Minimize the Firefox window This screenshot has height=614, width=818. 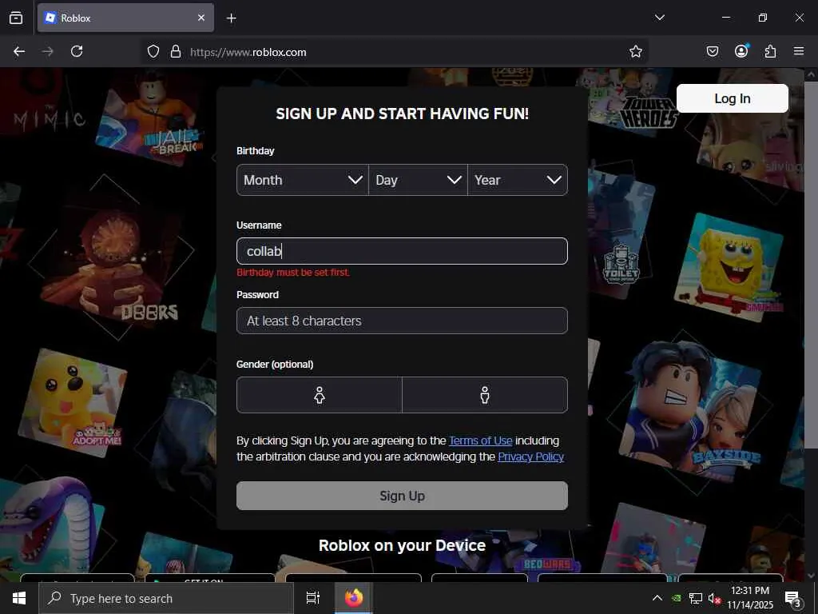coord(725,18)
